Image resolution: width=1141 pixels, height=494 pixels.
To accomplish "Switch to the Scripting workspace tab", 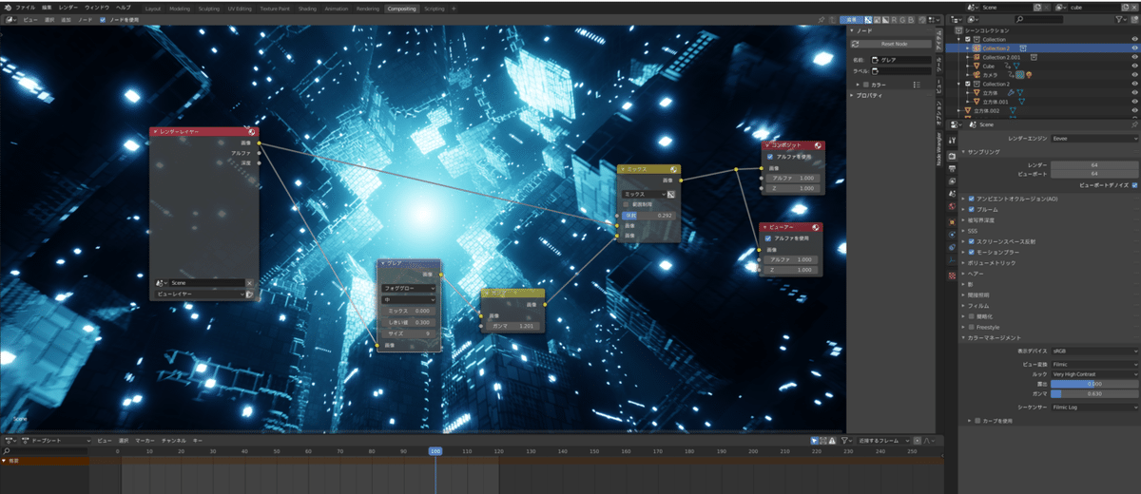I will [x=434, y=8].
